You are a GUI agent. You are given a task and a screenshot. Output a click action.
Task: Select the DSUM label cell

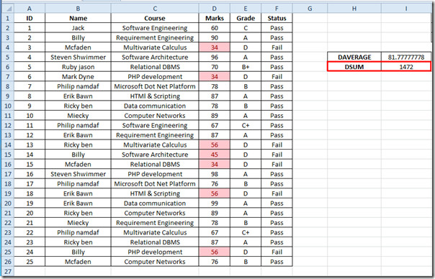click(354, 67)
